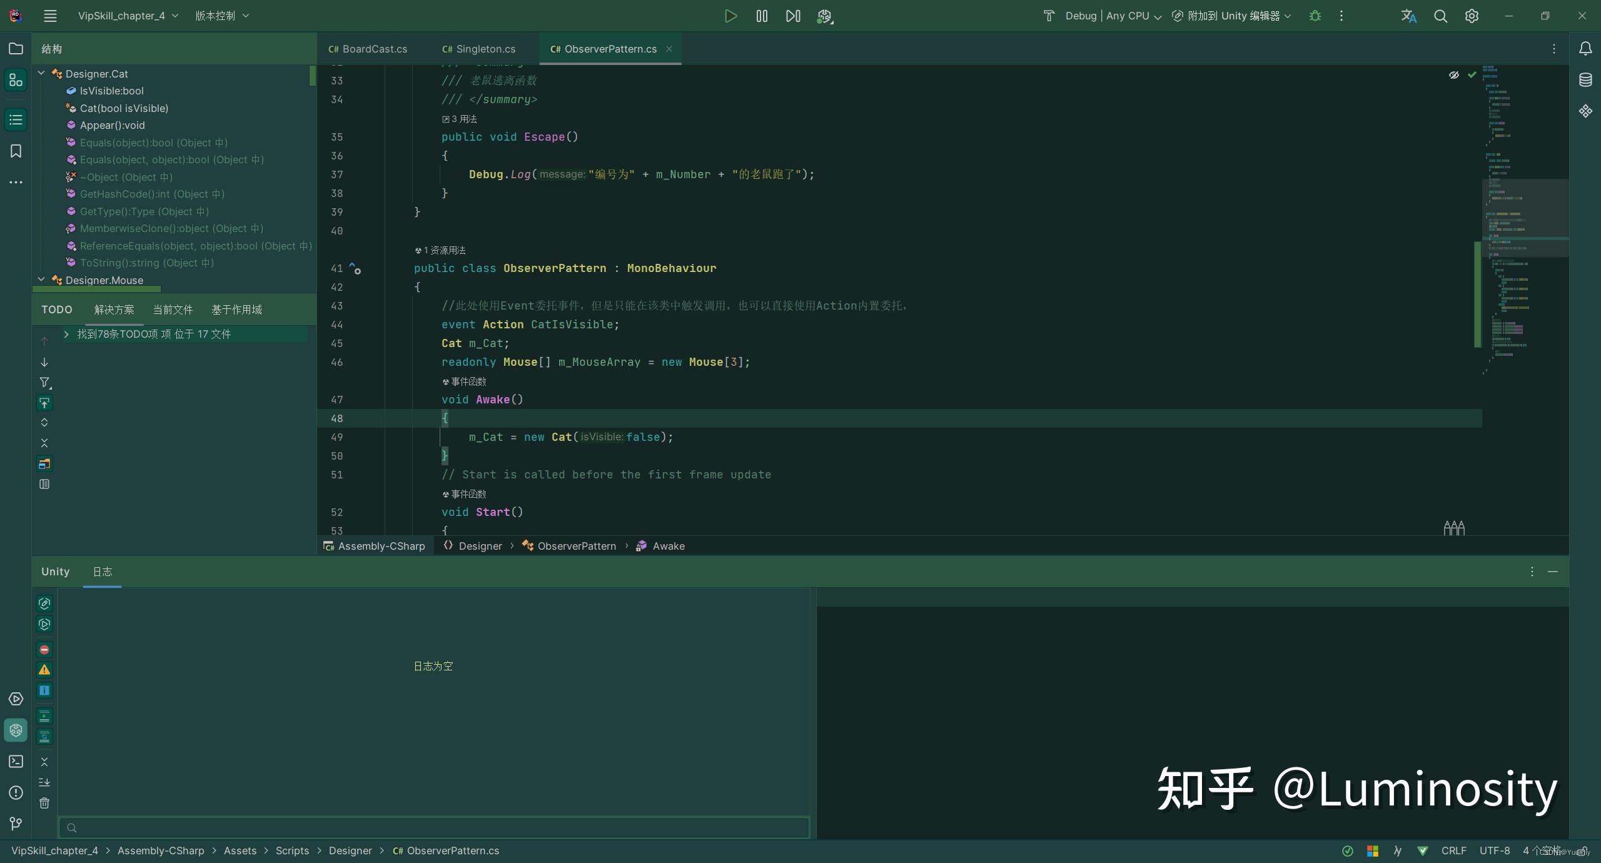Viewport: 1601px width, 863px height.
Task: Click the pause program execution icon
Action: [761, 16]
